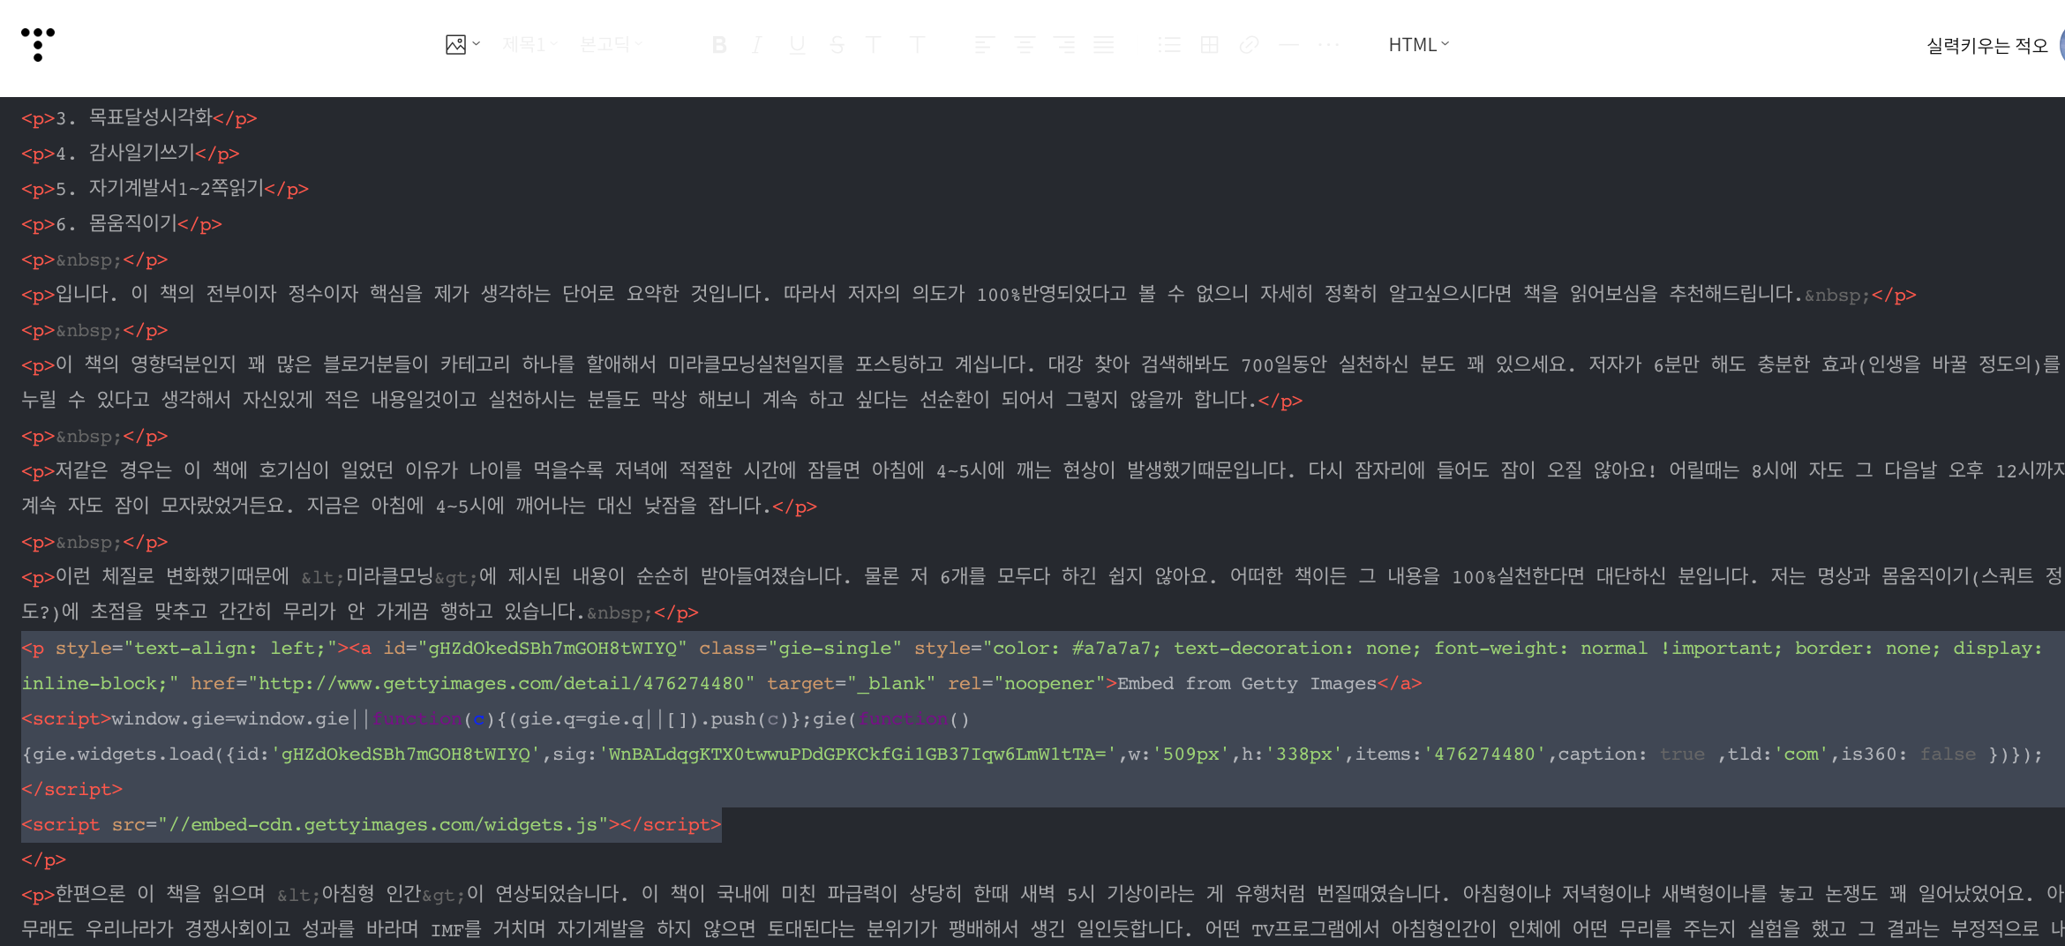Insert a horizontal divider line
Image resolution: width=2065 pixels, height=946 pixels.
[x=1288, y=45]
